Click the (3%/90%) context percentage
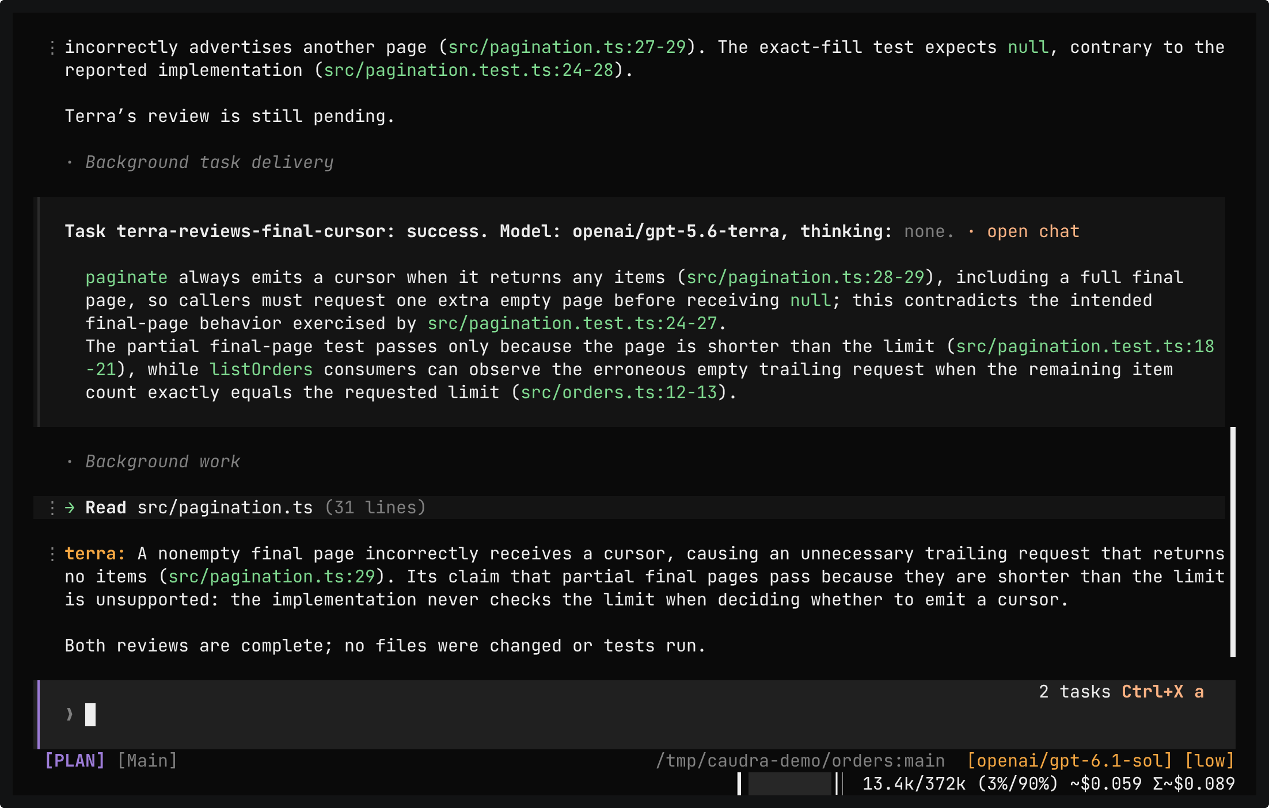1269x808 pixels. 1018,784
